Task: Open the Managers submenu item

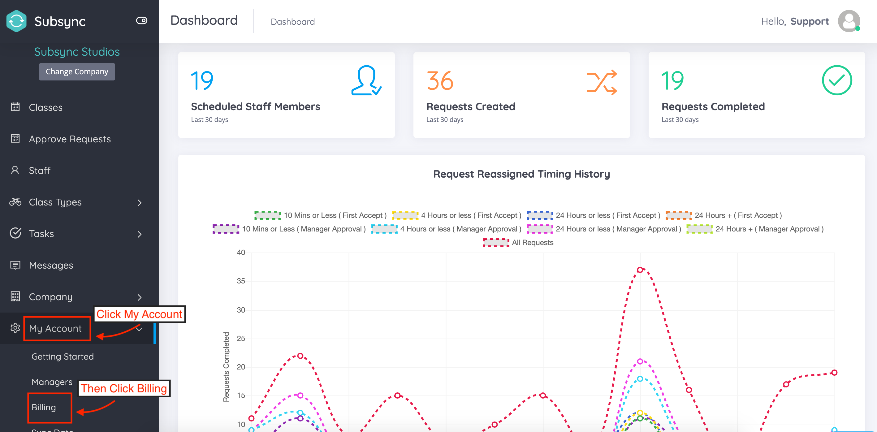Action: pyautogui.click(x=52, y=382)
